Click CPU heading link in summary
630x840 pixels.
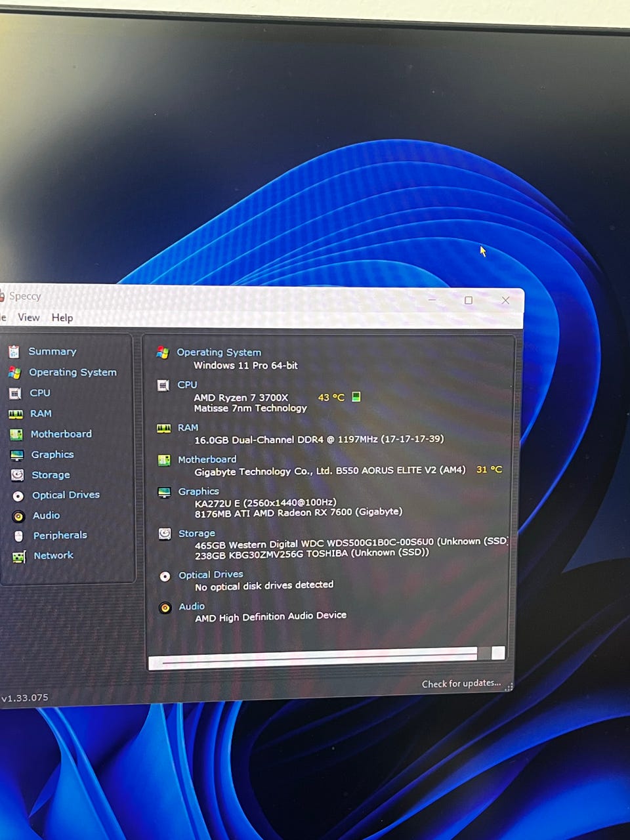(x=187, y=385)
